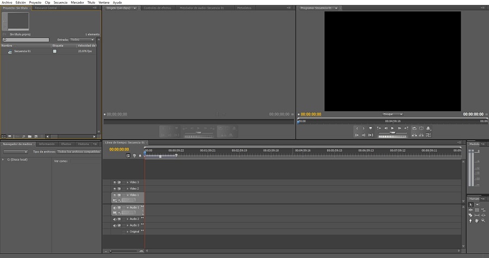Click Go to Out point in Program monitor
The image size is (489, 258).
point(363,135)
